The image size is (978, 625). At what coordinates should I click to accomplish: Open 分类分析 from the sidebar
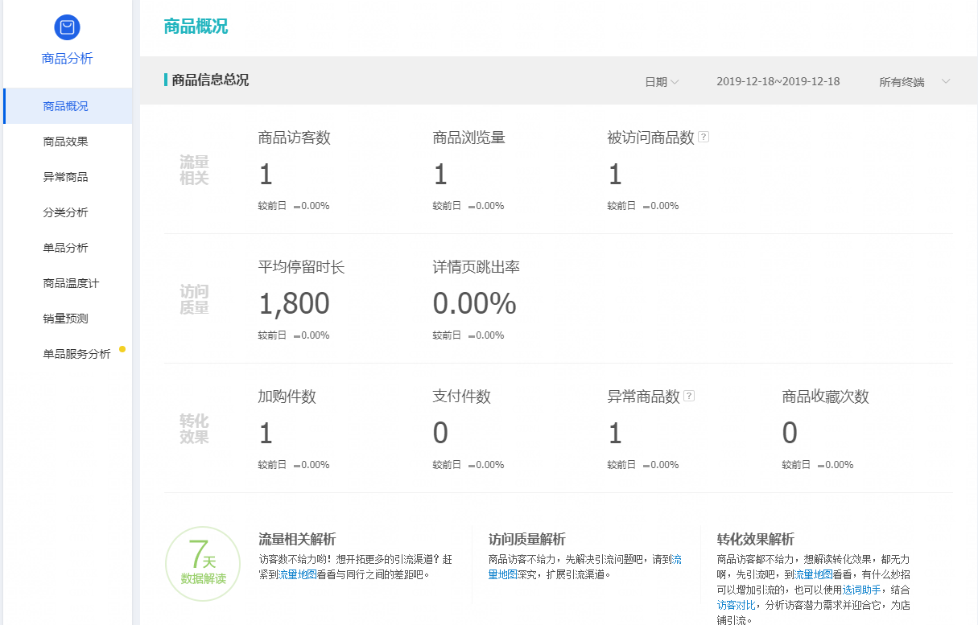pyautogui.click(x=66, y=212)
